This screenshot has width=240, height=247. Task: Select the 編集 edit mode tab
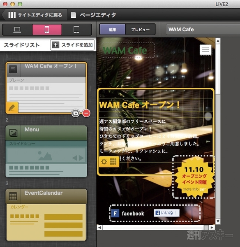pyautogui.click(x=113, y=30)
